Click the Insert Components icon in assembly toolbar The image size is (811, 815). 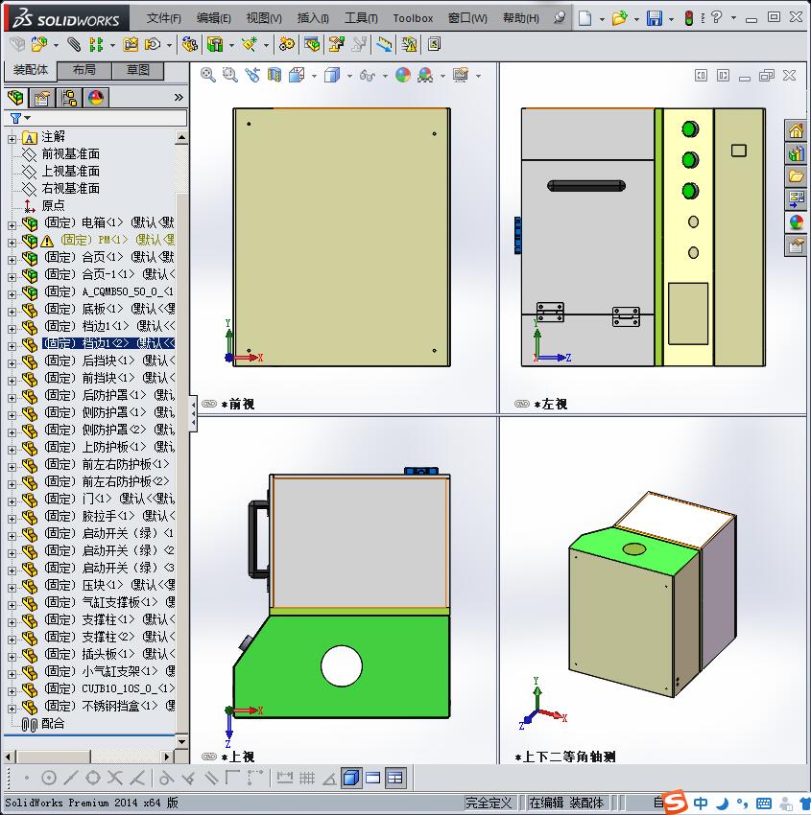tap(39, 45)
